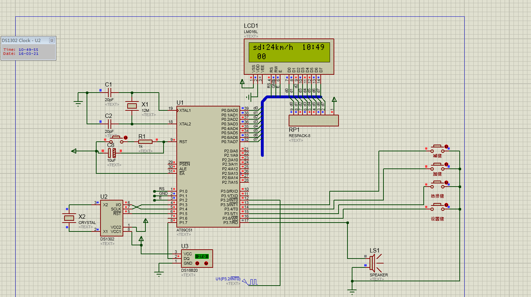Click the Time value in clock popup
The width and height of the screenshot is (531, 297).
point(28,50)
